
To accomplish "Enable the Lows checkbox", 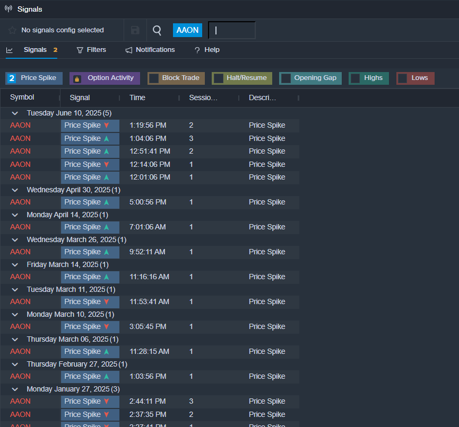I will 403,78.
